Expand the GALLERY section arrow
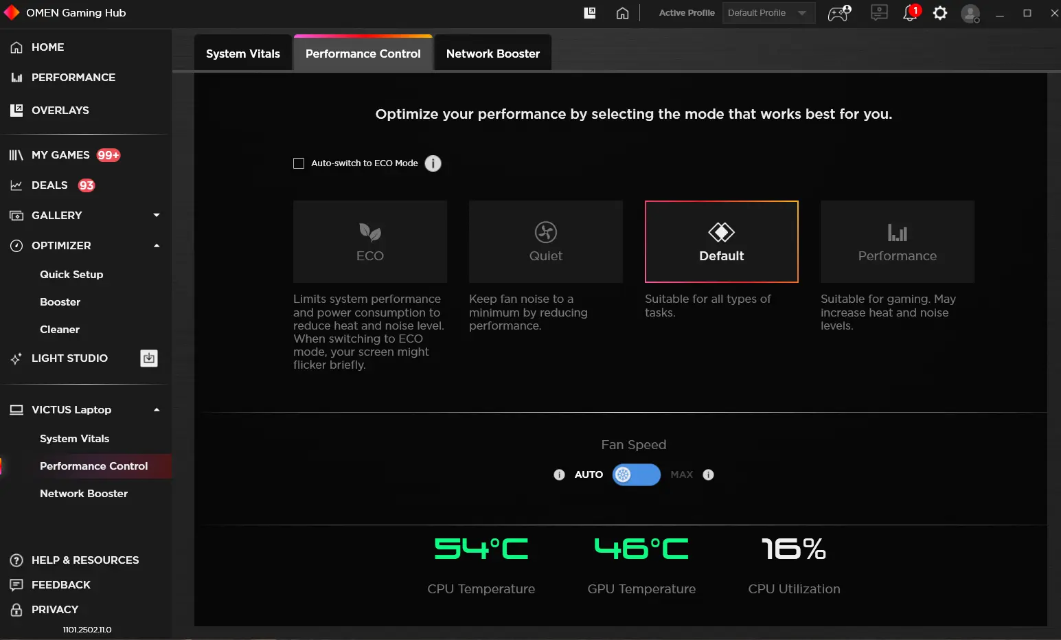1061x640 pixels. coord(157,216)
